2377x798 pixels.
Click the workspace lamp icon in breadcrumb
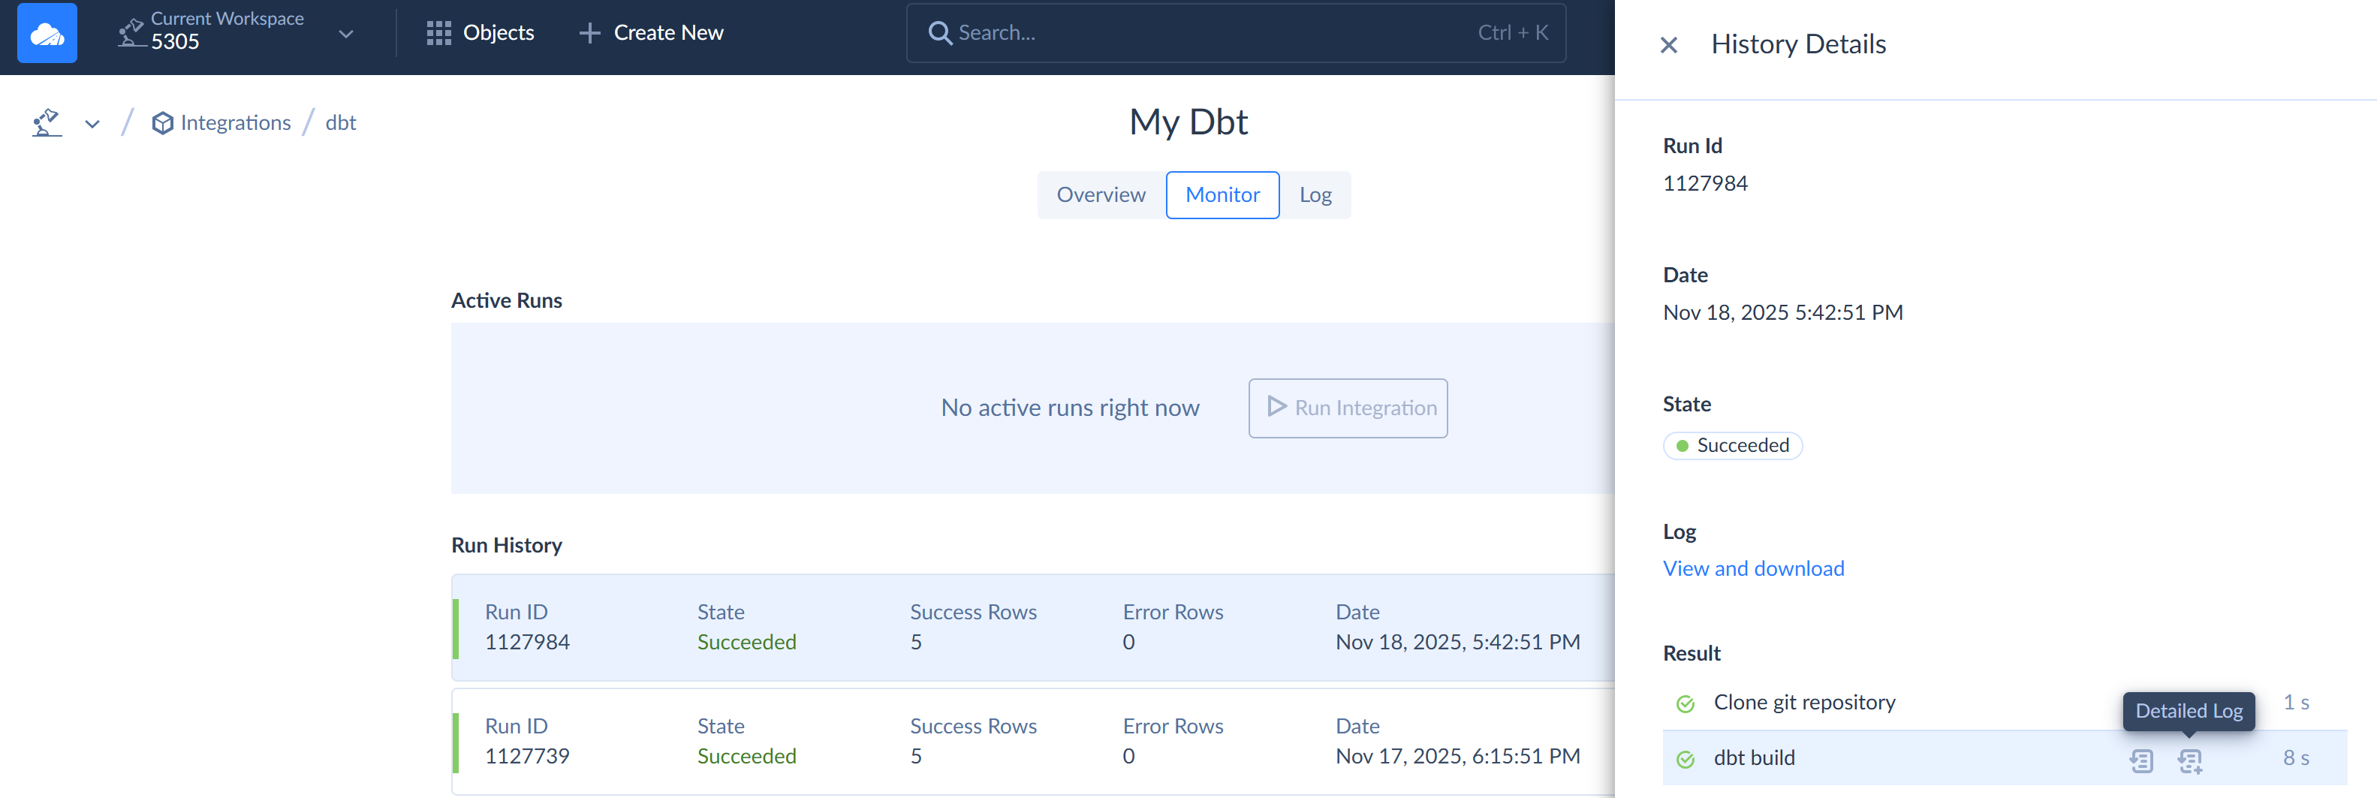(x=46, y=122)
